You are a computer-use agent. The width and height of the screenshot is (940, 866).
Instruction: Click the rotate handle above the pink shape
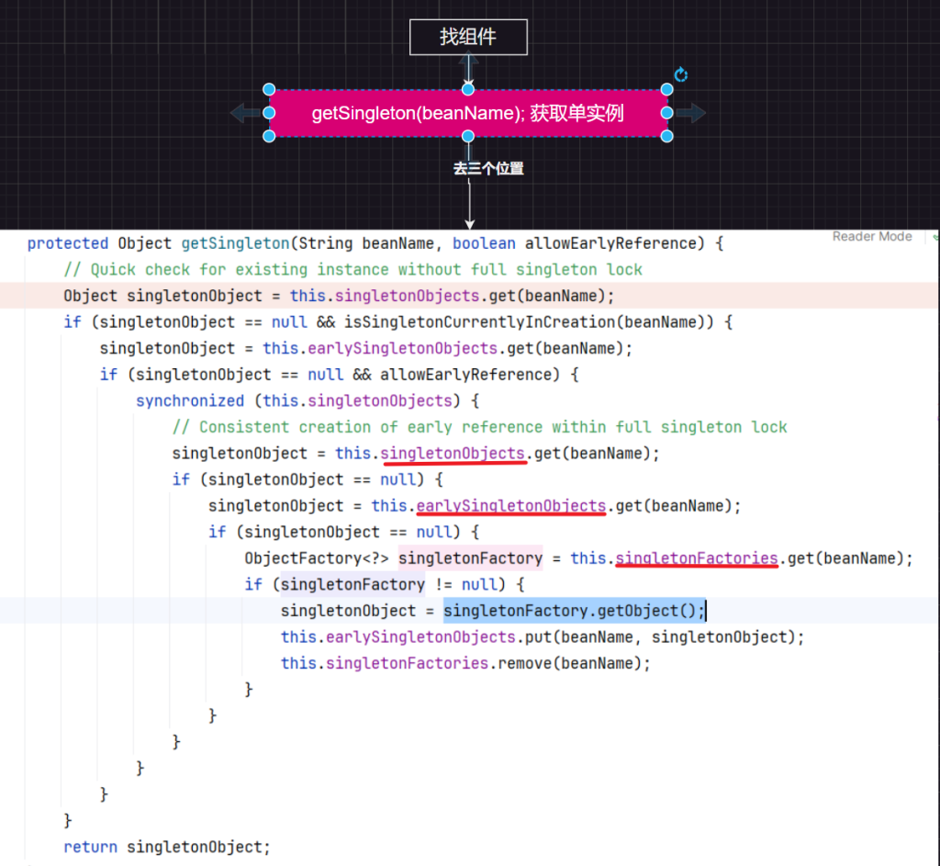[x=680, y=74]
